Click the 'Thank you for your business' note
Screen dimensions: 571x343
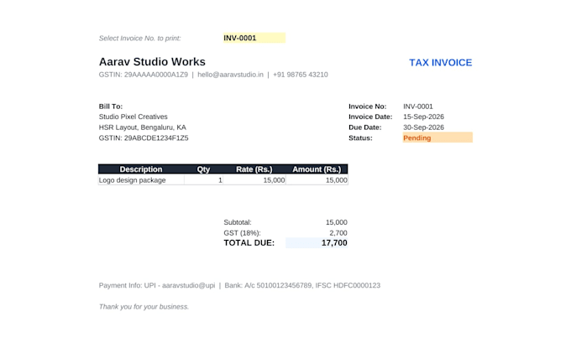[144, 307]
